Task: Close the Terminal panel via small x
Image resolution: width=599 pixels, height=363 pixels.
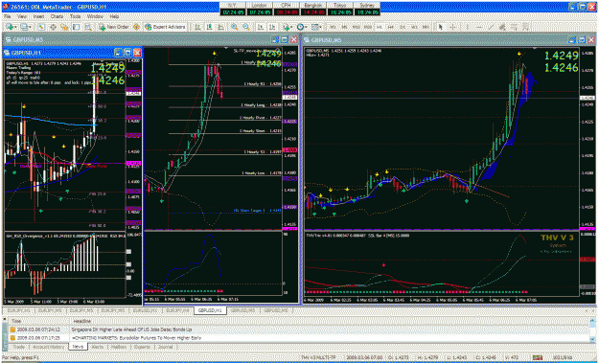Action: [x=4, y=319]
